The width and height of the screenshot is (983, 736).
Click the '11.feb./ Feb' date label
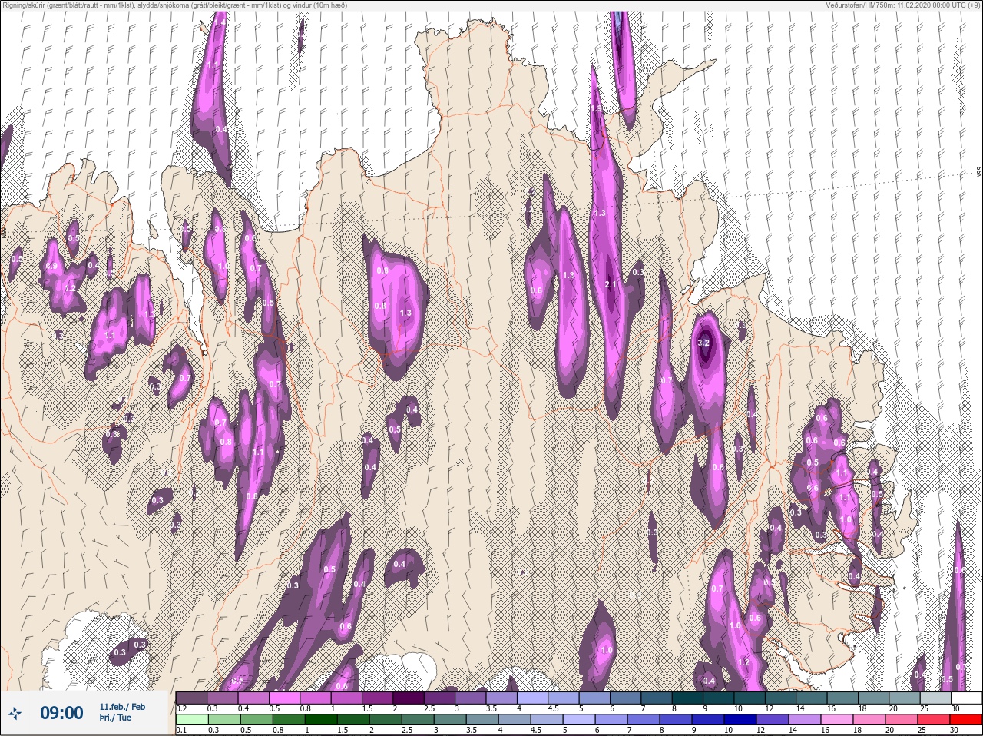click(x=122, y=706)
